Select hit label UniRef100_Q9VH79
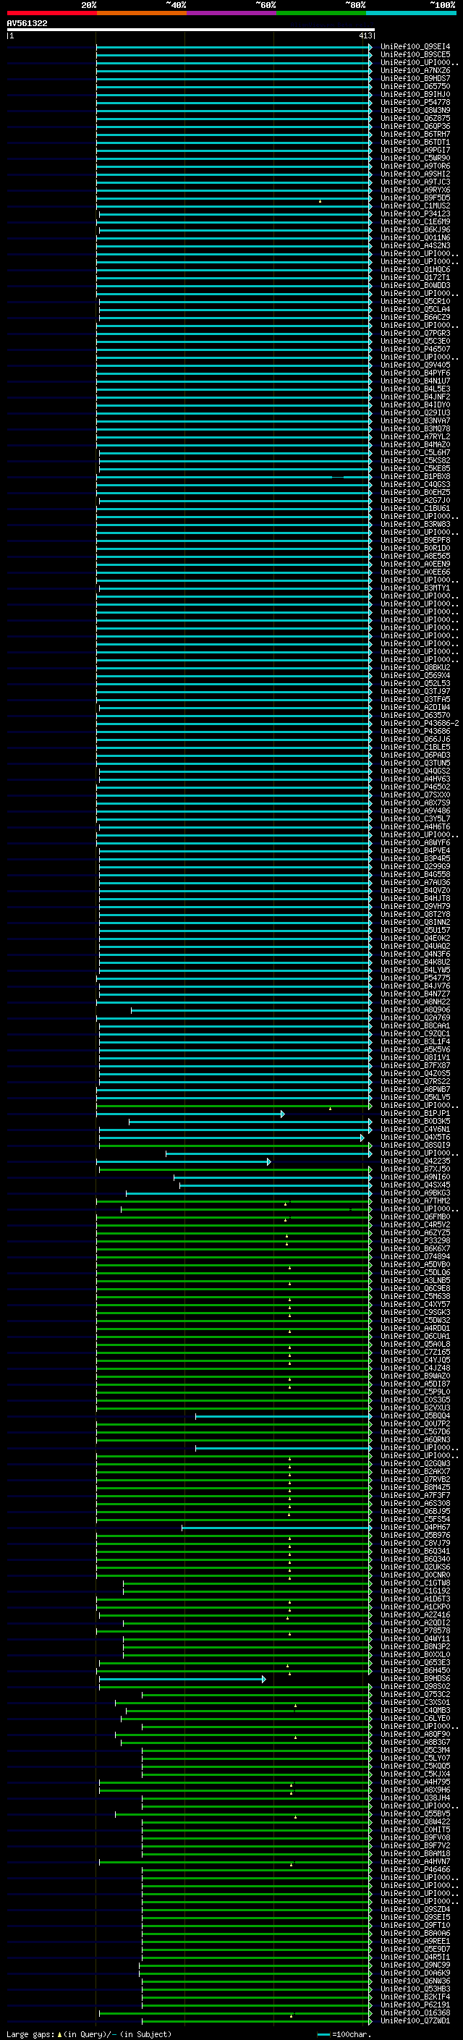This screenshot has width=463, height=2040. point(415,906)
